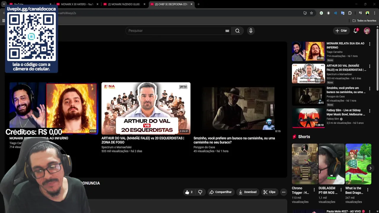The height and width of the screenshot is (213, 379).
Task: Open the media controls icon
Action: point(360,13)
